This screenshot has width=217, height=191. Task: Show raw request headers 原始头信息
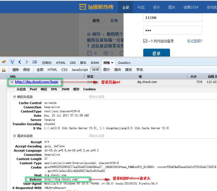[97, 136]
